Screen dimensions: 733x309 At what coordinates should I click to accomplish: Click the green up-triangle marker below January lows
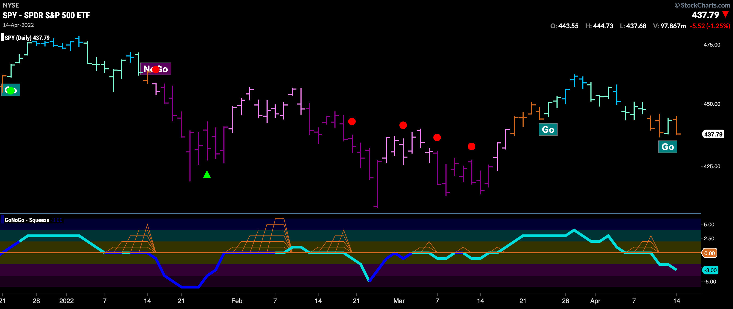[207, 174]
